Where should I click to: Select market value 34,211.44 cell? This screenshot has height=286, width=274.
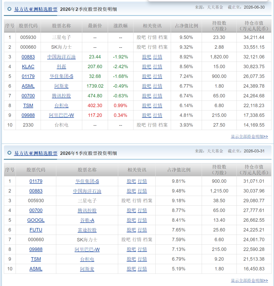(x=254, y=37)
